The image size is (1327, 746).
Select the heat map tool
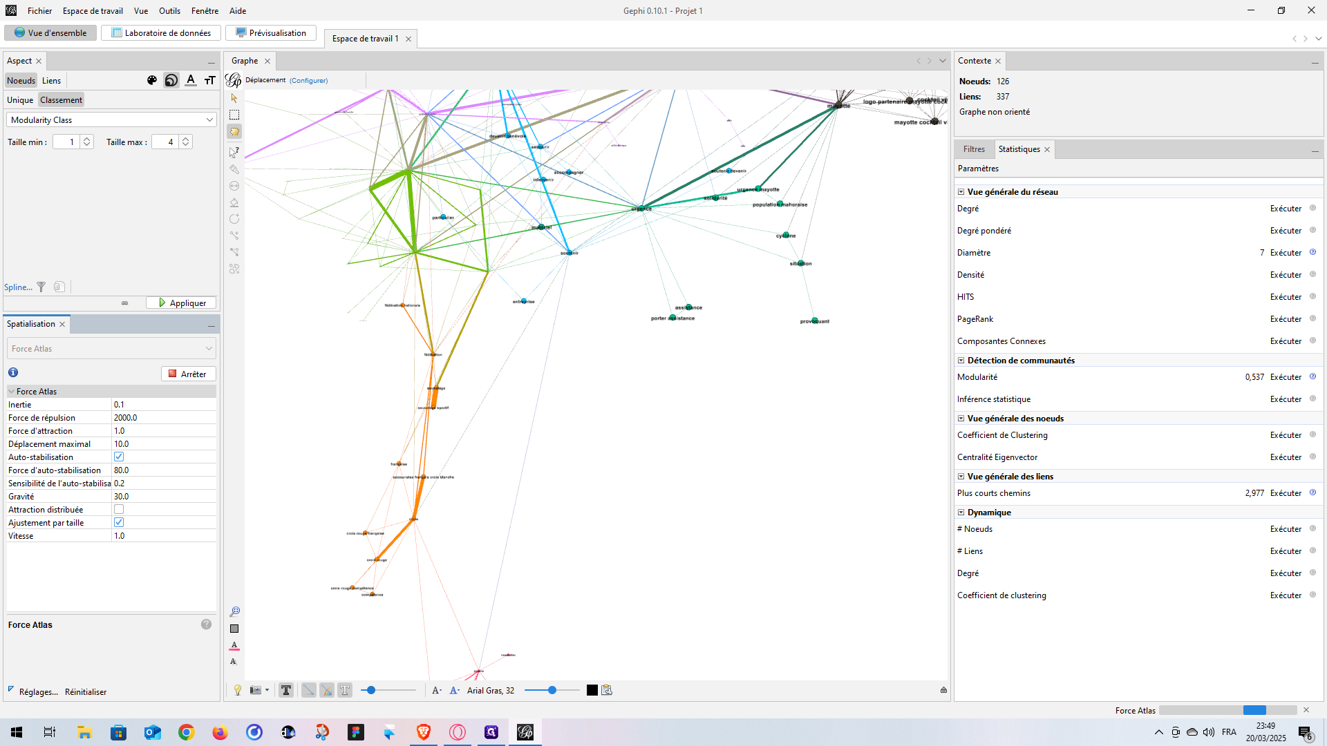234,269
